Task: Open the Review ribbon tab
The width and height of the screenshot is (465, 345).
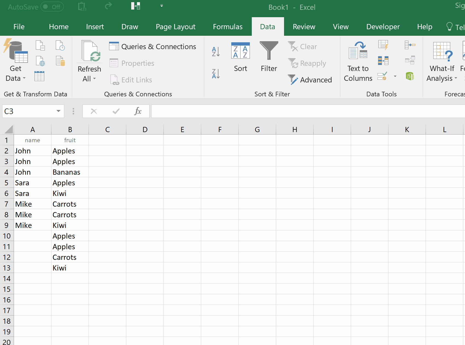Action: pos(304,26)
